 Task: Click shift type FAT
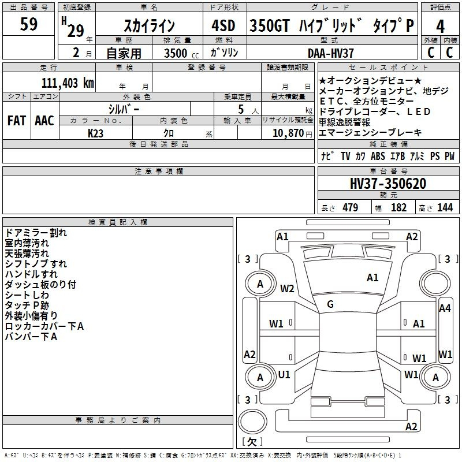pos(17,121)
